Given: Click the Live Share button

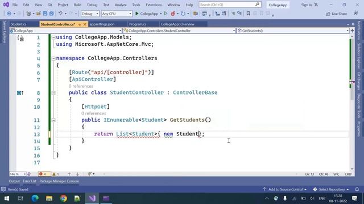Looking at the screenshot, I should click(336, 14).
